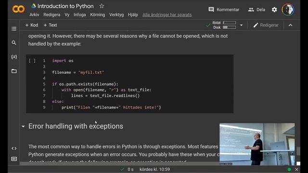The height and width of the screenshot is (173, 308).
Task: Open the Vy menu
Action: tap(67, 15)
